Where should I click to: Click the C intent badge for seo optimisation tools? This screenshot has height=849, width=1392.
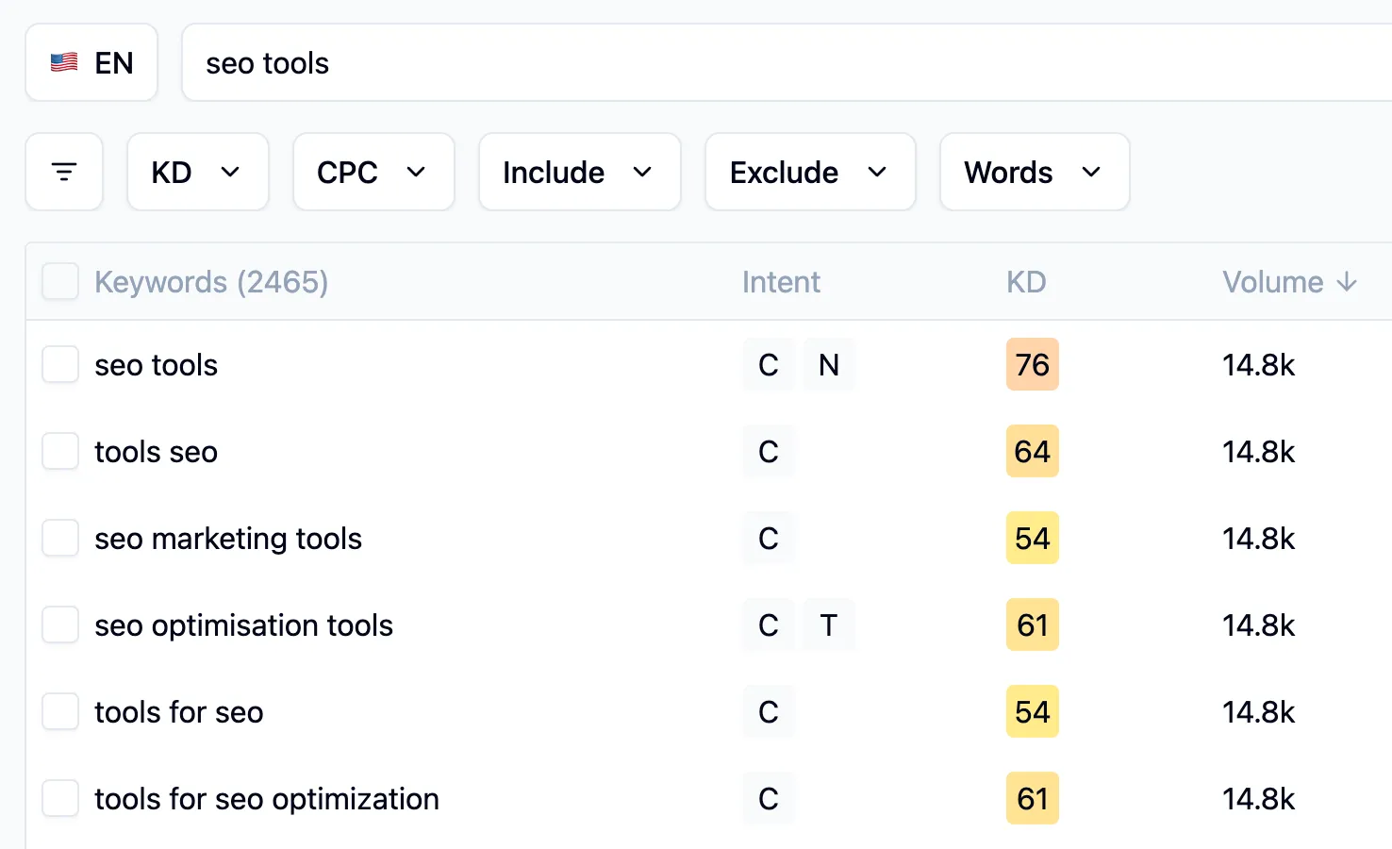tap(769, 625)
